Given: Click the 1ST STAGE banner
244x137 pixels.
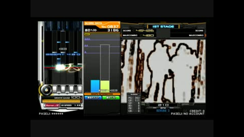Looking at the screenshot, I should [x=163, y=27].
